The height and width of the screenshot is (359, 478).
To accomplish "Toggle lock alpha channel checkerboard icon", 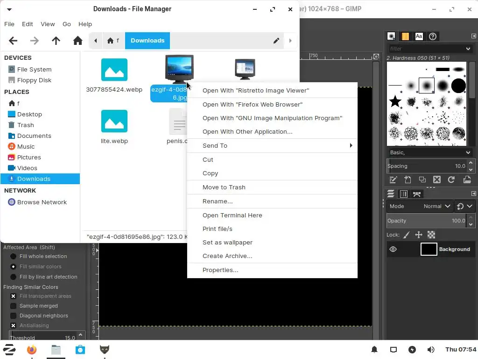I will pyautogui.click(x=431, y=235).
